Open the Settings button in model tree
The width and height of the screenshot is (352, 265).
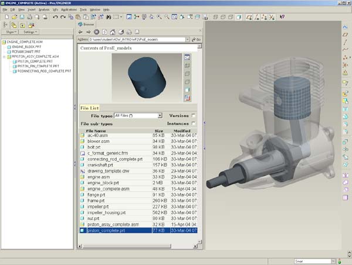[x=31, y=32]
